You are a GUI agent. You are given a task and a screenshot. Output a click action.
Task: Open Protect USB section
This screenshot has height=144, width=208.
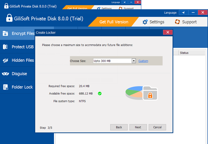click(17, 47)
